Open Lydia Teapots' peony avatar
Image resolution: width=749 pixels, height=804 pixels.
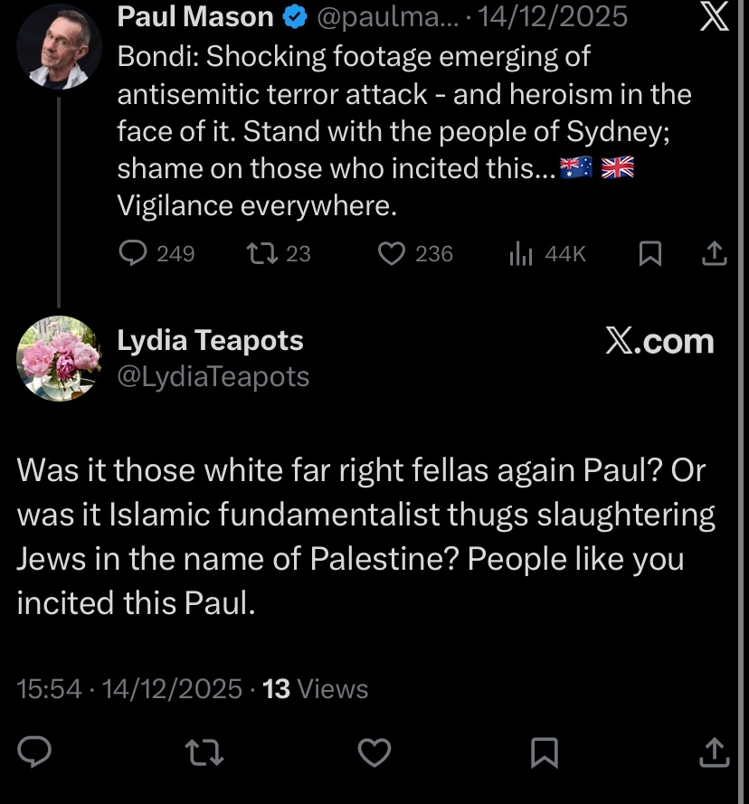(x=59, y=358)
